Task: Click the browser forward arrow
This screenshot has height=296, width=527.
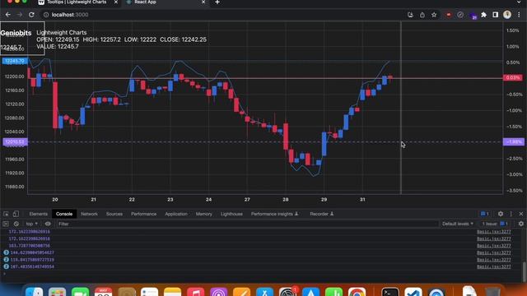Action: click(x=20, y=15)
